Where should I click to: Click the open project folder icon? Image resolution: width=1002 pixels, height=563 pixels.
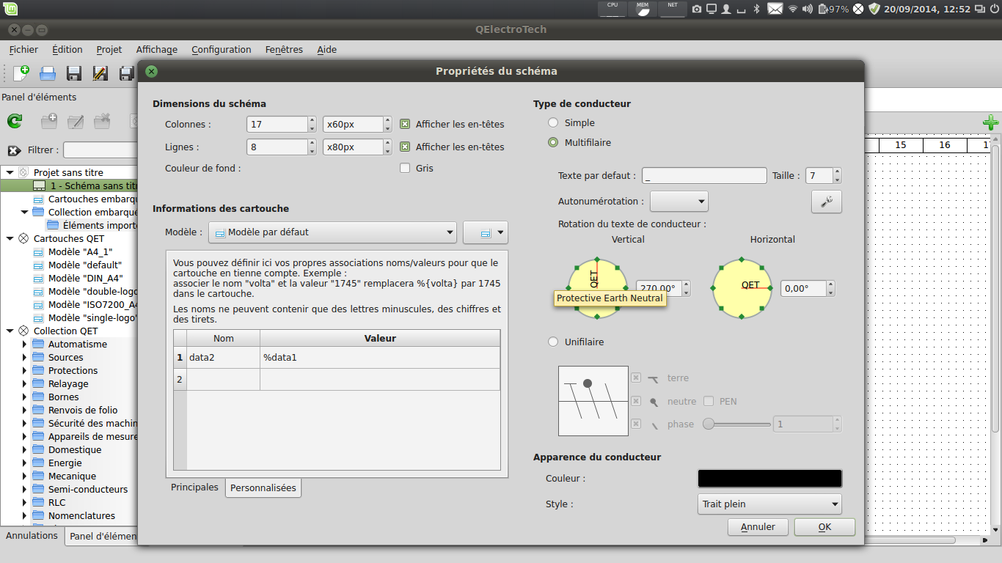tap(48, 73)
